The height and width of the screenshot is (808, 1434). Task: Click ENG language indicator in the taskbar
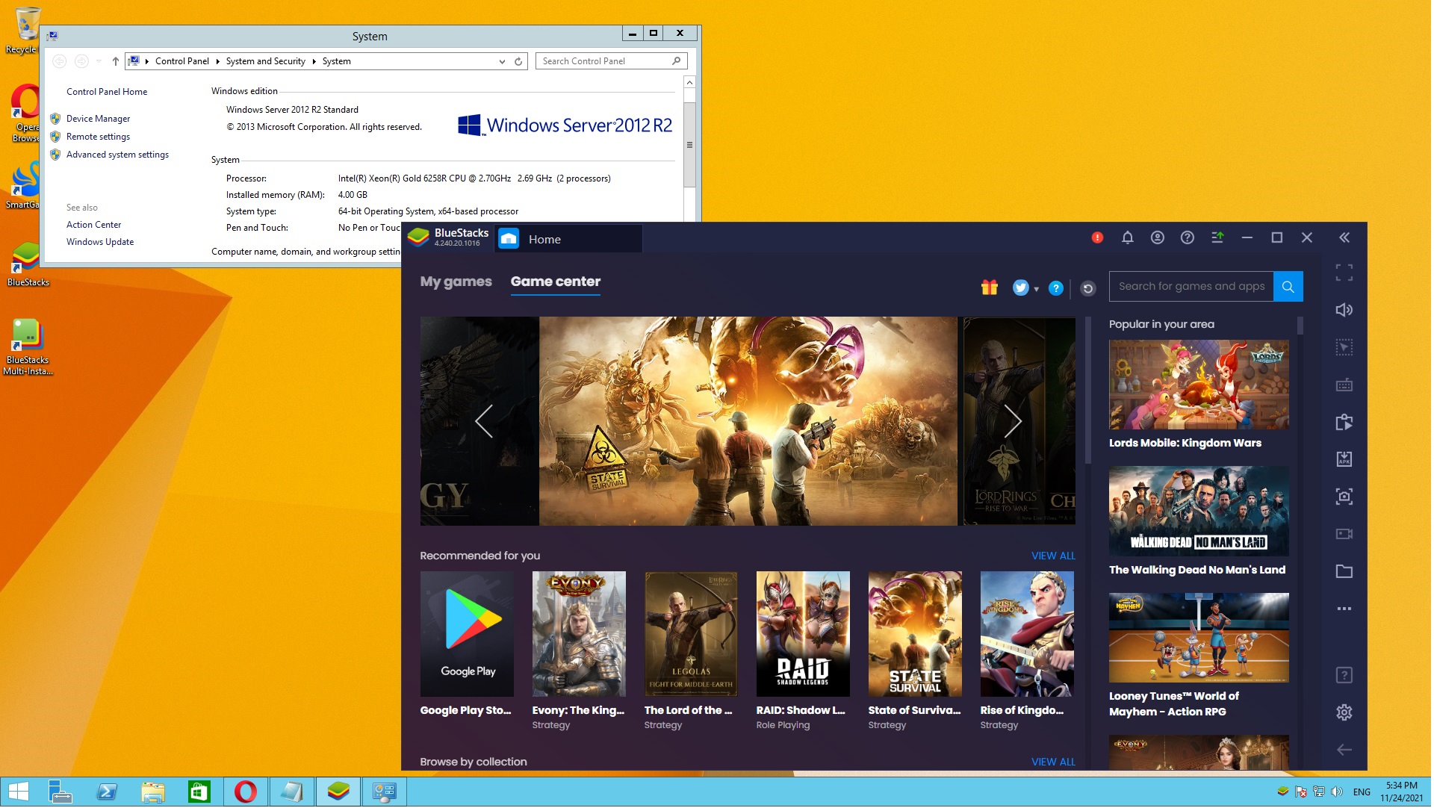[1362, 792]
